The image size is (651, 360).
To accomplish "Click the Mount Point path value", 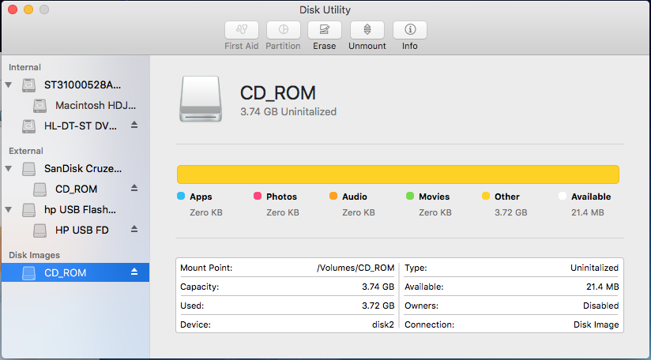I will (356, 268).
